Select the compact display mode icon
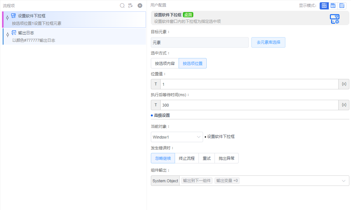Screen dimensions: 351x210 coord(333,6)
